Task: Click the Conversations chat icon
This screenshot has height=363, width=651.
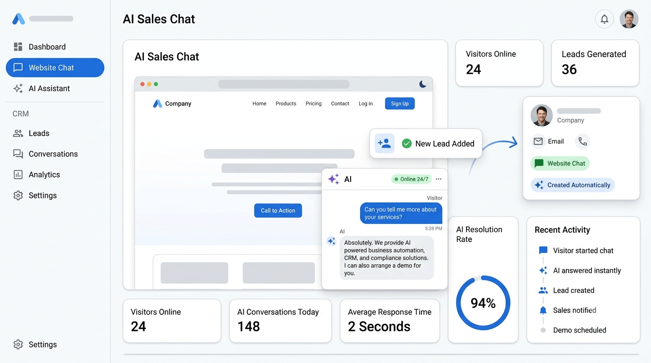Action: click(x=18, y=154)
